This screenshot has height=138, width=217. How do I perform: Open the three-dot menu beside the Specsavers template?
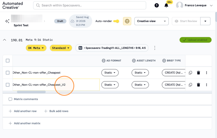tap(155, 48)
